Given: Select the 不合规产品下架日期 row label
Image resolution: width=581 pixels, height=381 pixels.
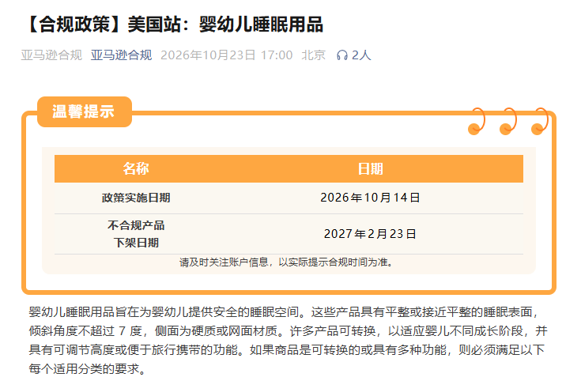Looking at the screenshot, I should coord(136,234).
